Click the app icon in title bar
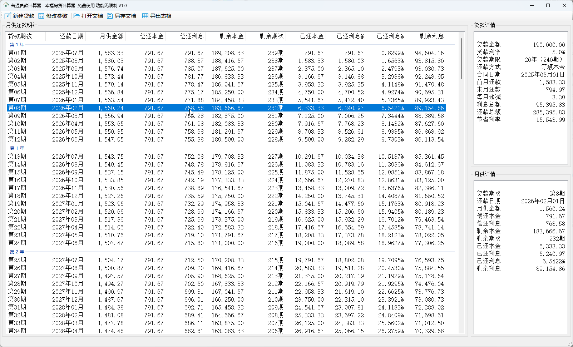The image size is (573, 347). [x=6, y=5]
